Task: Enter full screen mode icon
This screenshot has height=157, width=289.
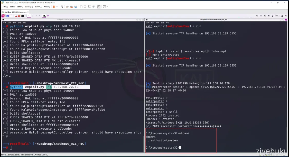Action: pos(89,7)
